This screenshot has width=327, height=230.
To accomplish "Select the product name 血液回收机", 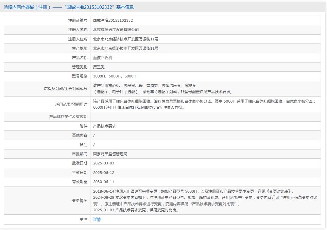I will [103, 57].
